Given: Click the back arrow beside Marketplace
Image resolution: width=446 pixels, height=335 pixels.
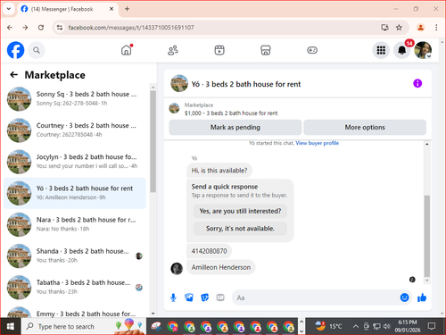Looking at the screenshot, I should point(14,75).
